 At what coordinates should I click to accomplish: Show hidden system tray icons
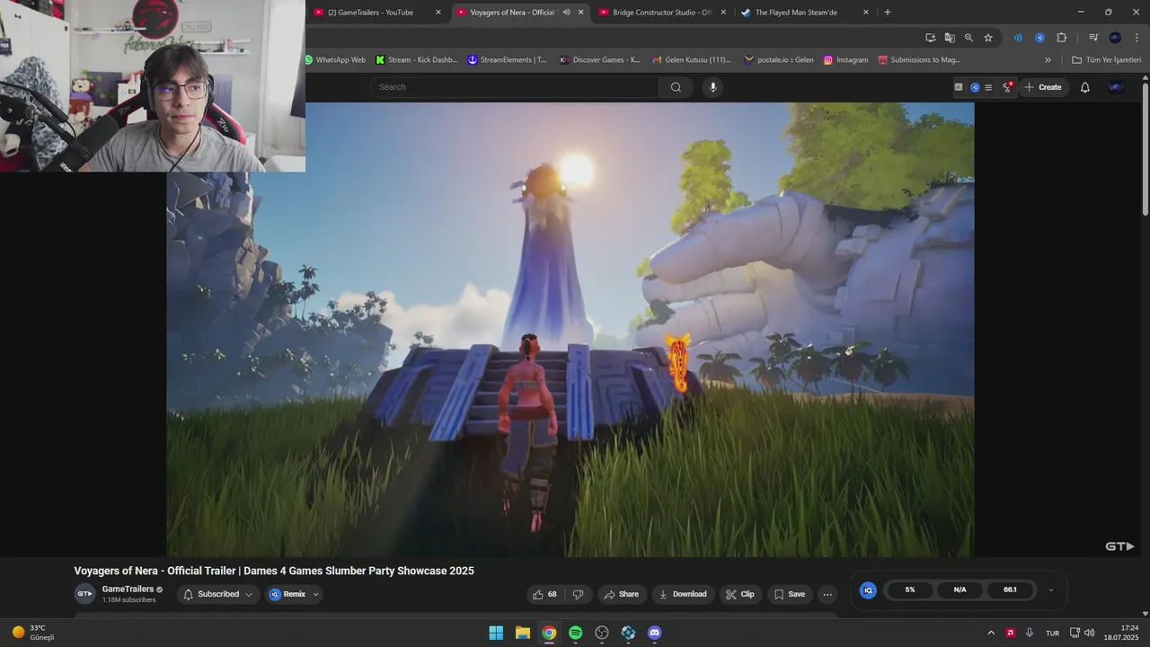click(x=991, y=633)
